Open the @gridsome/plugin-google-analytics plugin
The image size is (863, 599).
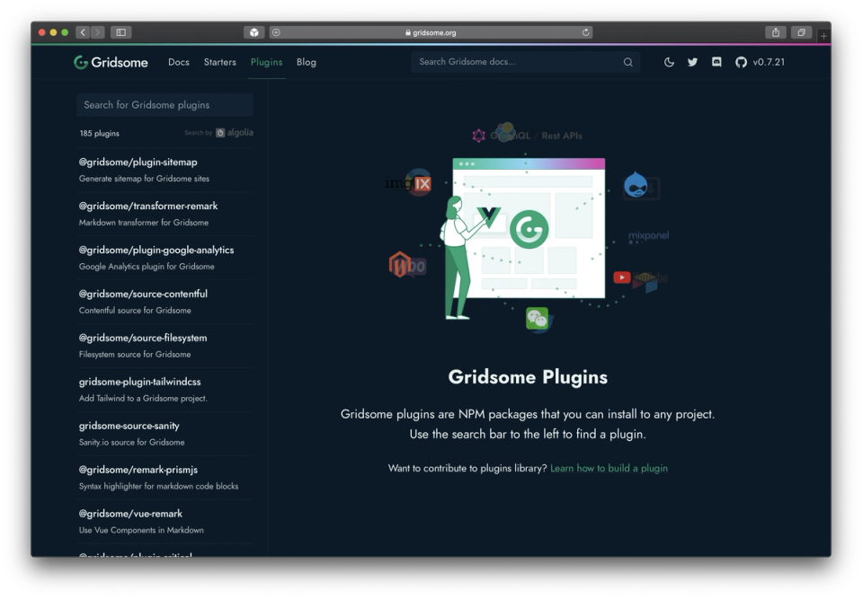[x=156, y=251]
